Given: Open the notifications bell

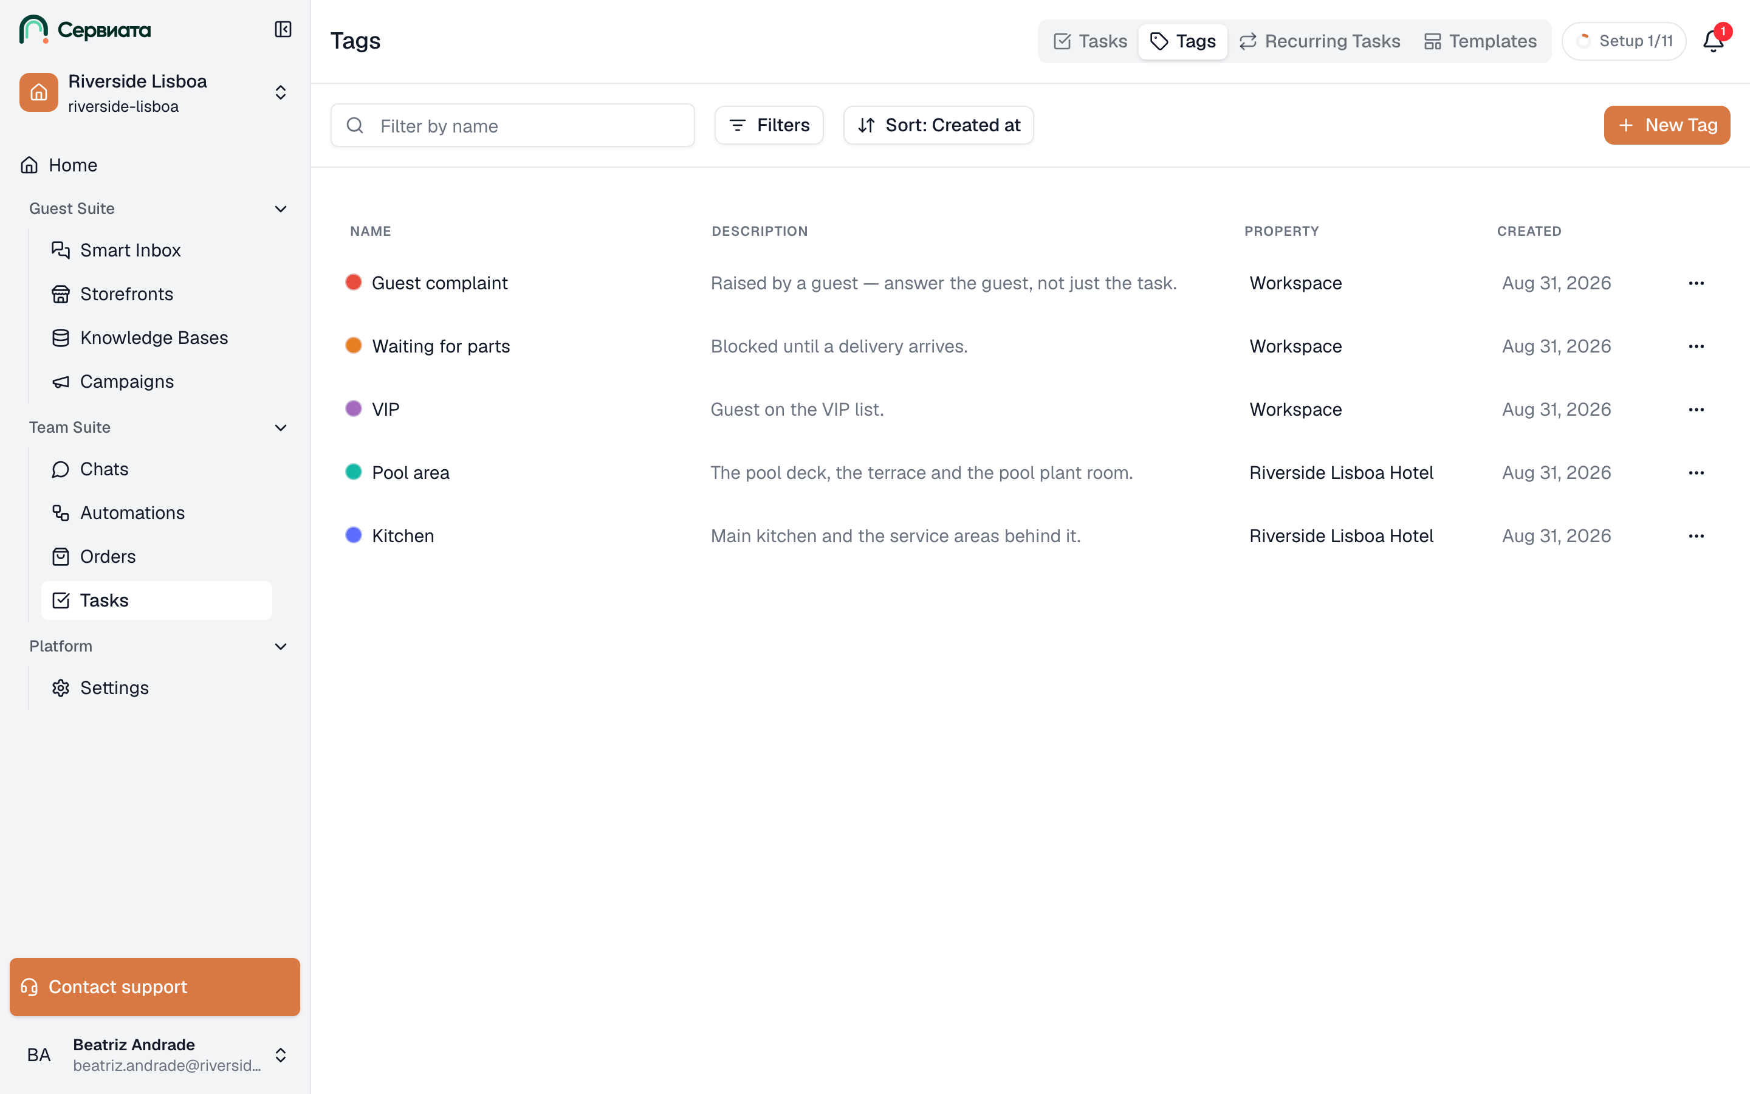Looking at the screenshot, I should coord(1713,41).
